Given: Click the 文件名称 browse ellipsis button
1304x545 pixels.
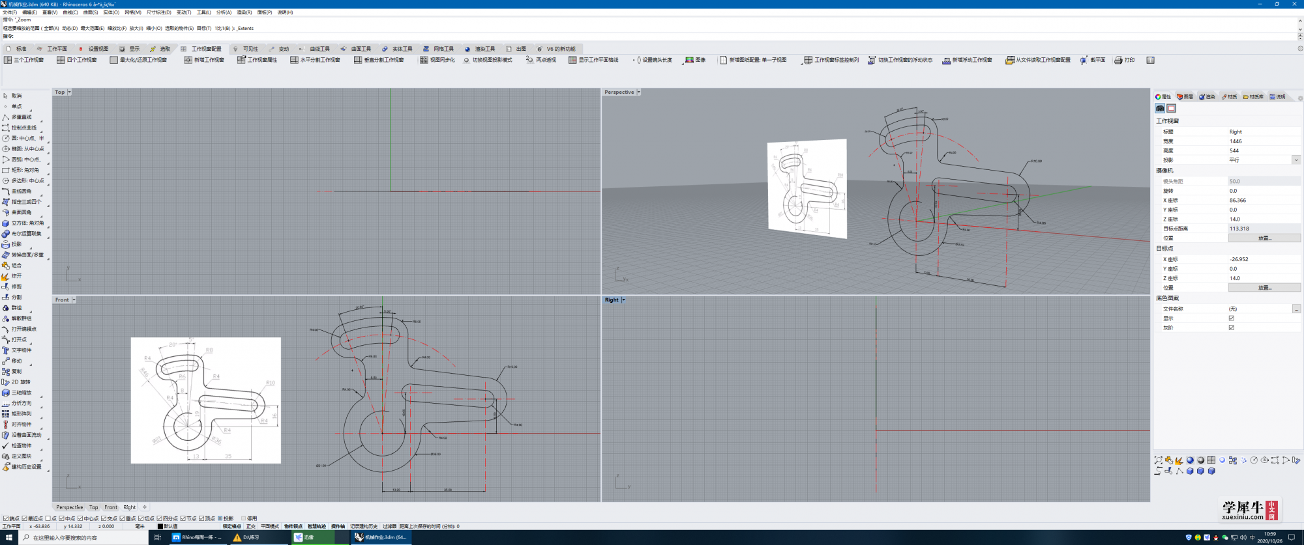Looking at the screenshot, I should coord(1296,309).
